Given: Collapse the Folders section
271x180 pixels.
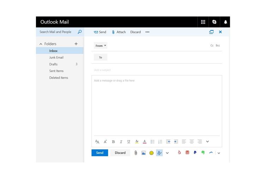Looking at the screenshot, I should 41,44.
